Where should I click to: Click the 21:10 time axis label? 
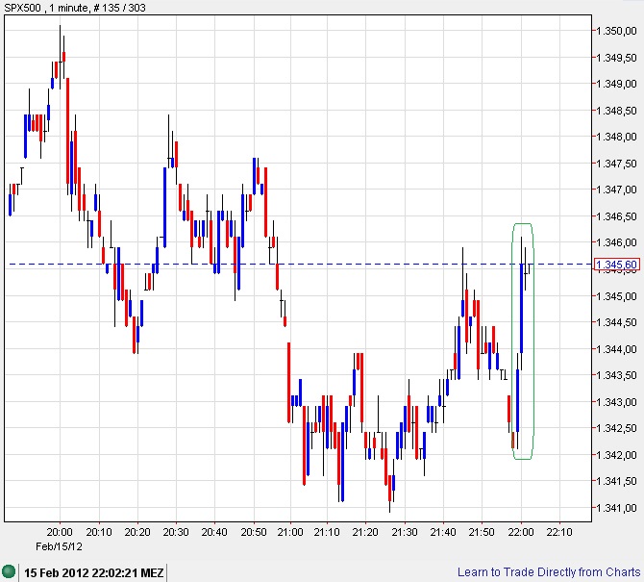(327, 532)
